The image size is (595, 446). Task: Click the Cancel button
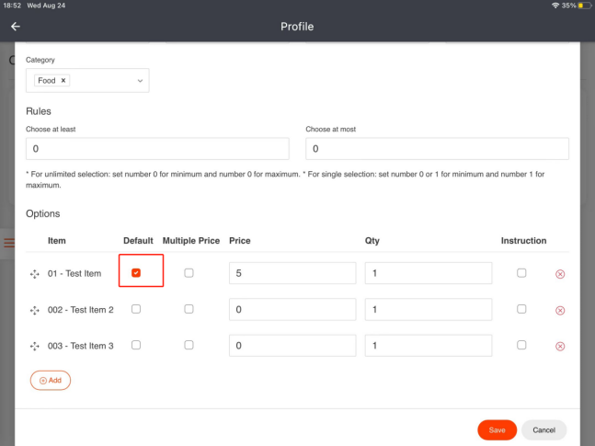pos(544,429)
